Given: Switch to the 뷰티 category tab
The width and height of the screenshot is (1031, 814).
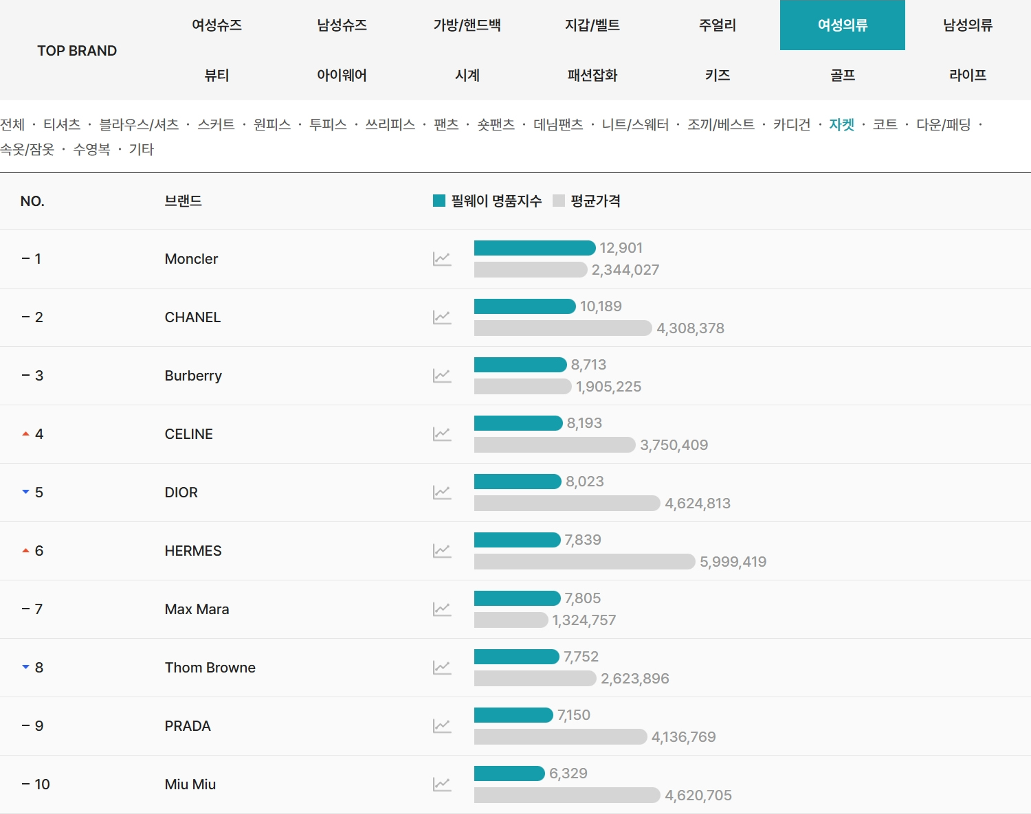Looking at the screenshot, I should tap(217, 75).
